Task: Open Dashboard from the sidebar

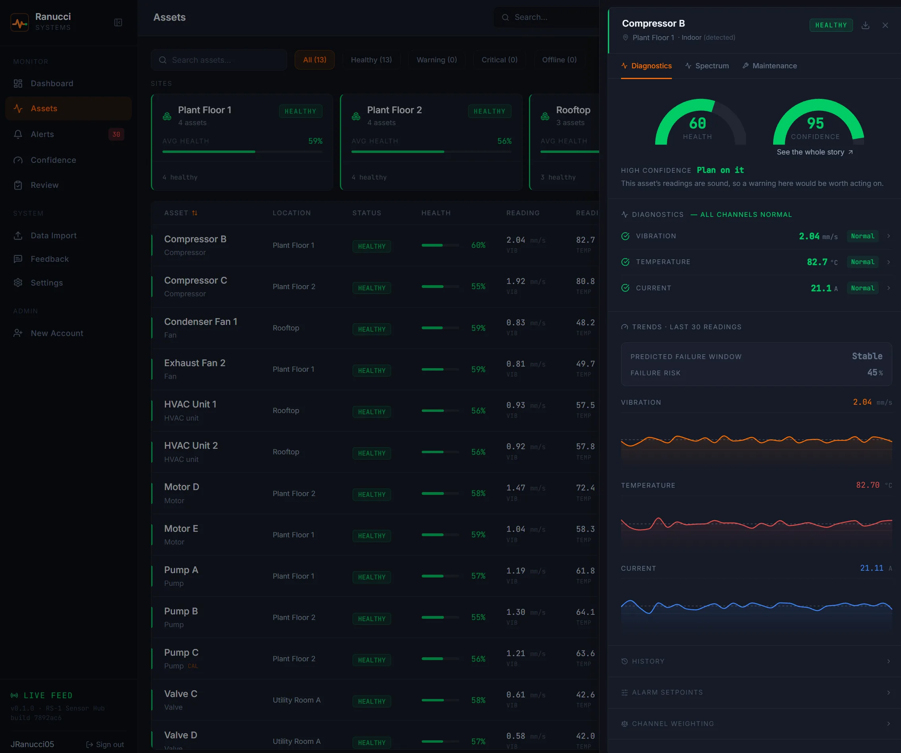Action: pos(68,83)
